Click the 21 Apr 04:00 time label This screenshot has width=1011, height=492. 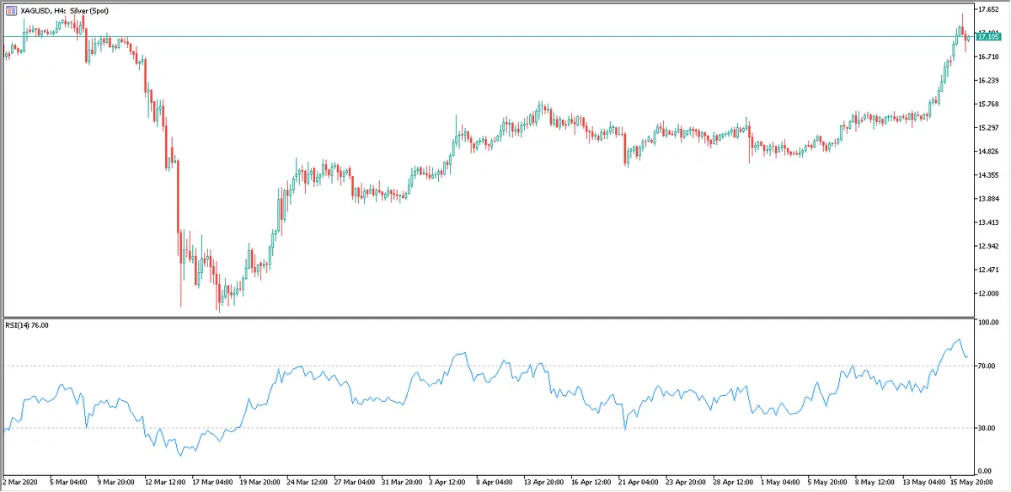click(638, 482)
